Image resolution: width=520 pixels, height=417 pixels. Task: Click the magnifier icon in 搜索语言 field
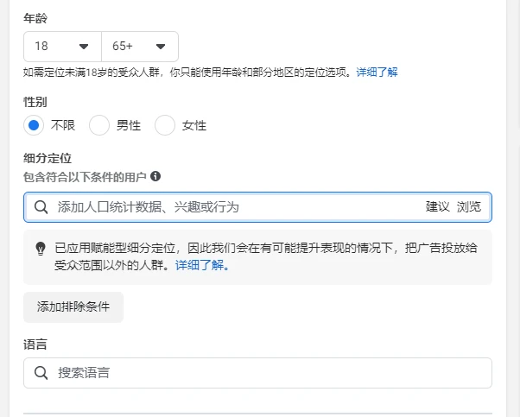point(41,373)
